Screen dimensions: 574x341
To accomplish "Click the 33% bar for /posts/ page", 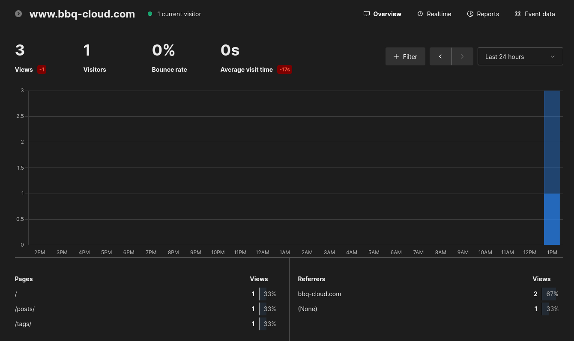I will coord(268,309).
